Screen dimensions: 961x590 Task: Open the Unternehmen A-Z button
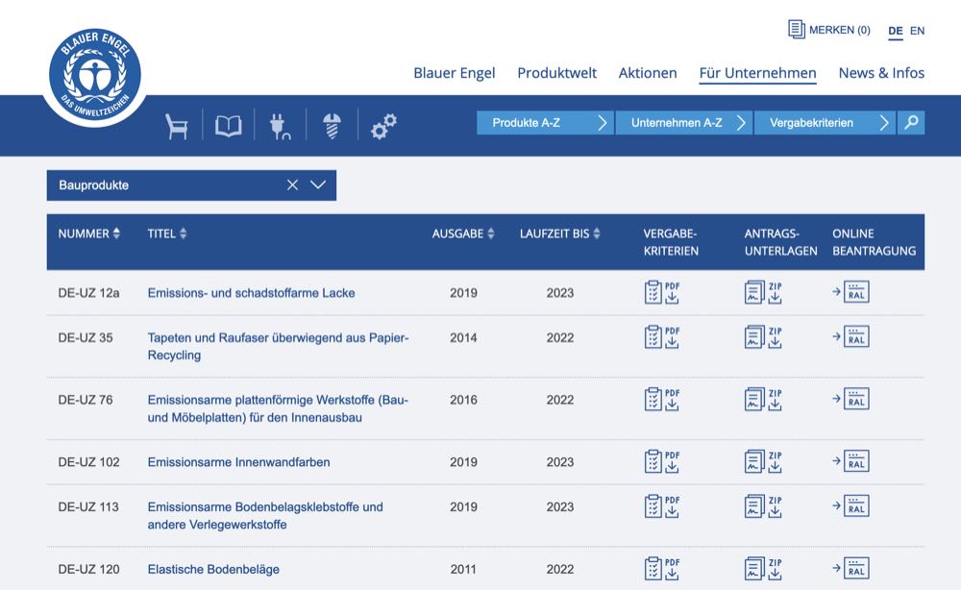click(683, 123)
